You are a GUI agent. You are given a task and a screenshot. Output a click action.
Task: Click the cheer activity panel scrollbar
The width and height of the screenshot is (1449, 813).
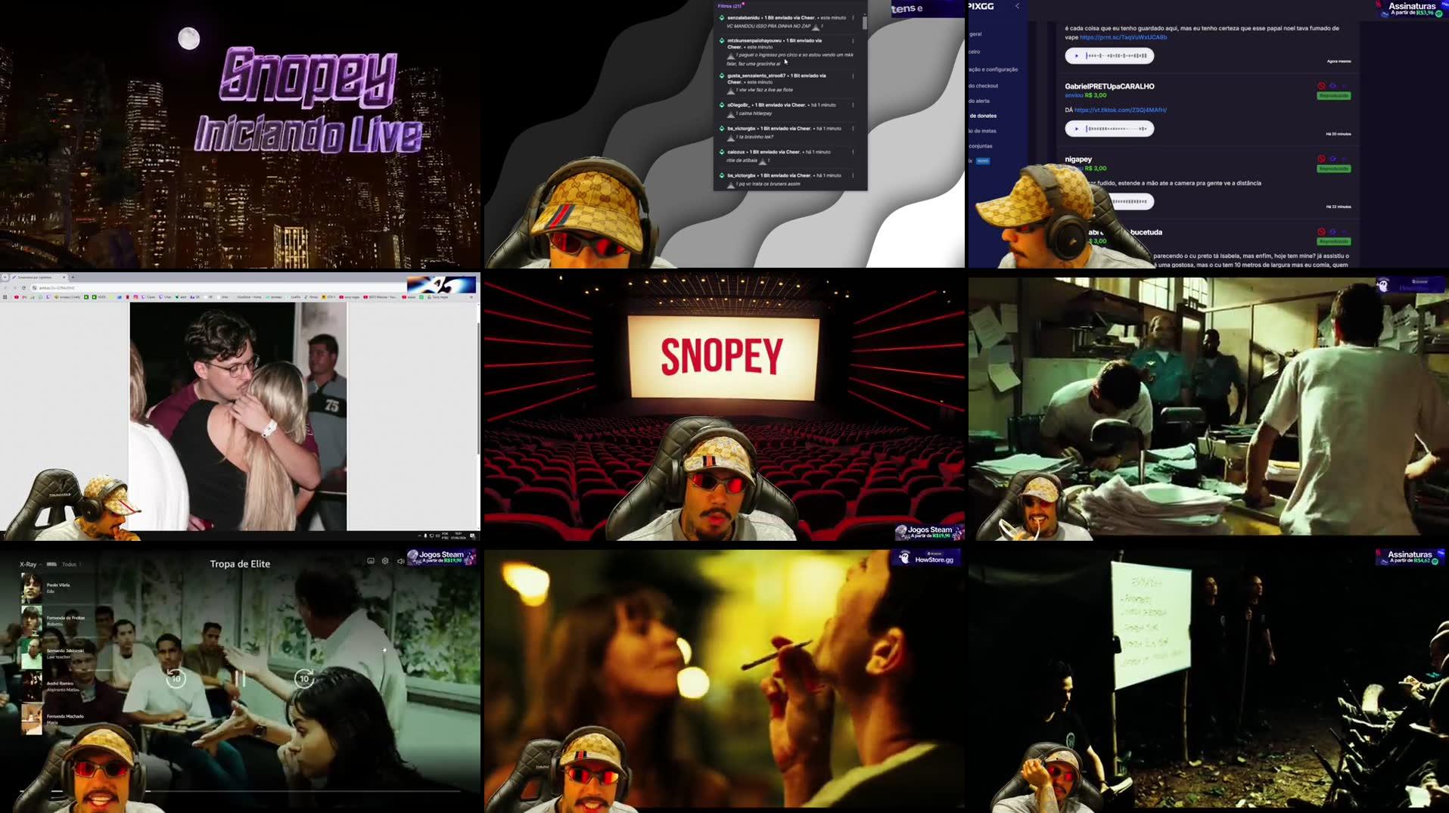tap(865, 23)
